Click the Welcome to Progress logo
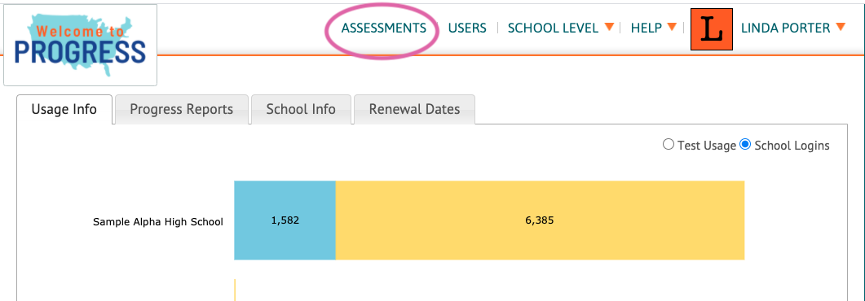This screenshot has height=301, width=865. coord(80,45)
